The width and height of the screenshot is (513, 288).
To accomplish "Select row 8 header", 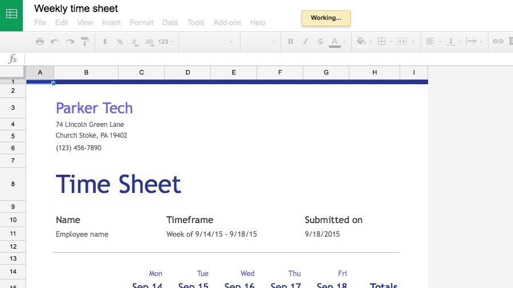I will click(13, 184).
